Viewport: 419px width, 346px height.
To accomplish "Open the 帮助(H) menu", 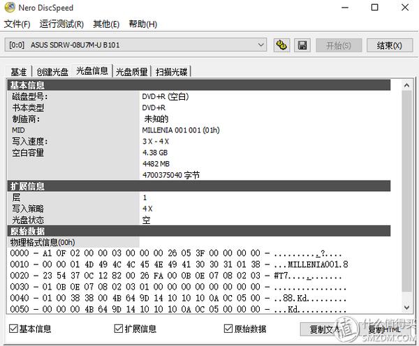I will pyautogui.click(x=143, y=24).
